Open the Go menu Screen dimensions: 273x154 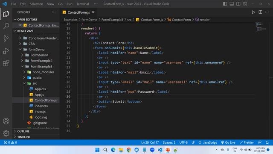[x=60, y=4]
